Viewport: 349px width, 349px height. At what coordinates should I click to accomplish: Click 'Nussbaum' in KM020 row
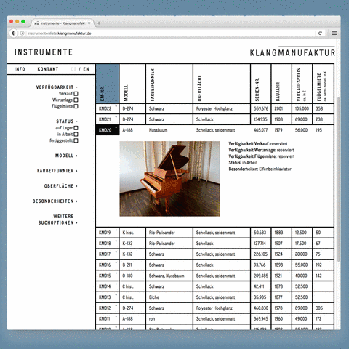point(158,130)
